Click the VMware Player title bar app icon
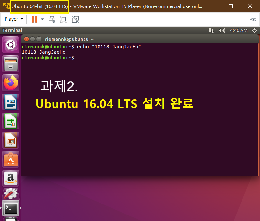 6,6
